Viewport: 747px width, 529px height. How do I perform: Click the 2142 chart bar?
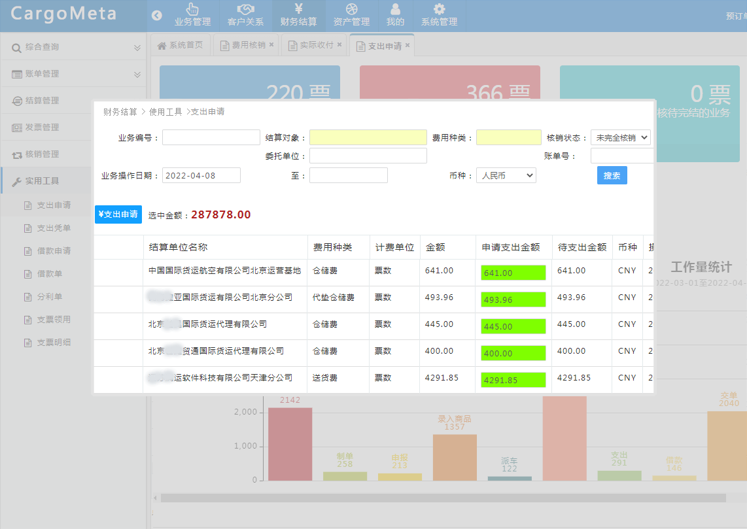click(290, 444)
